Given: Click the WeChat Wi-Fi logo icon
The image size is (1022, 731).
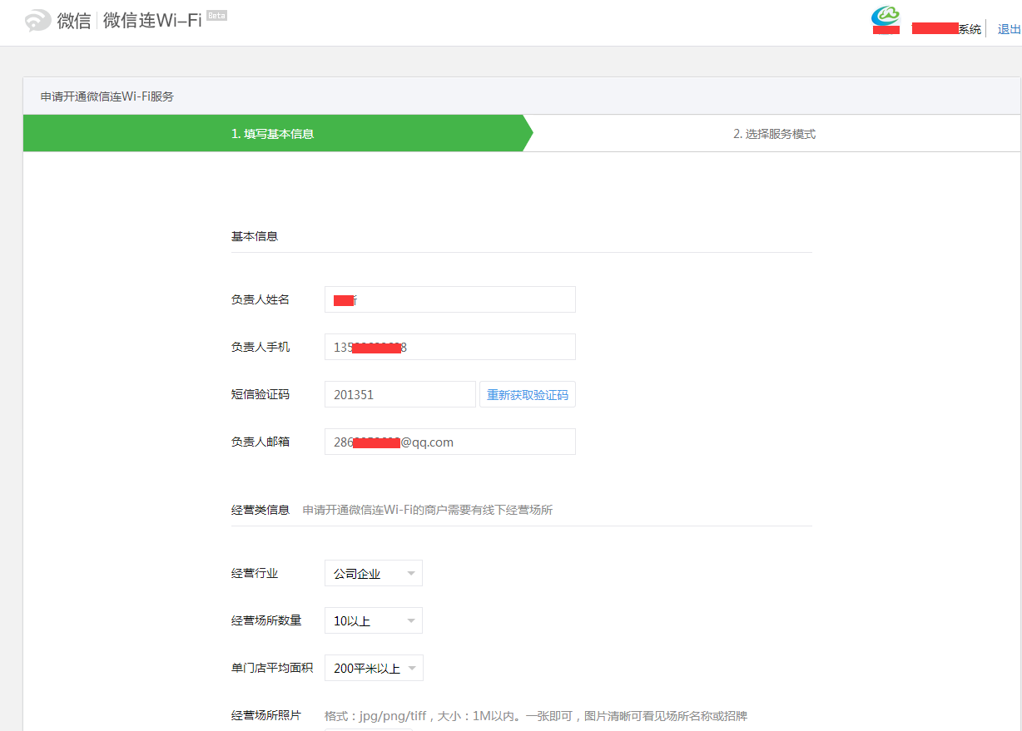Looking at the screenshot, I should coord(38,21).
